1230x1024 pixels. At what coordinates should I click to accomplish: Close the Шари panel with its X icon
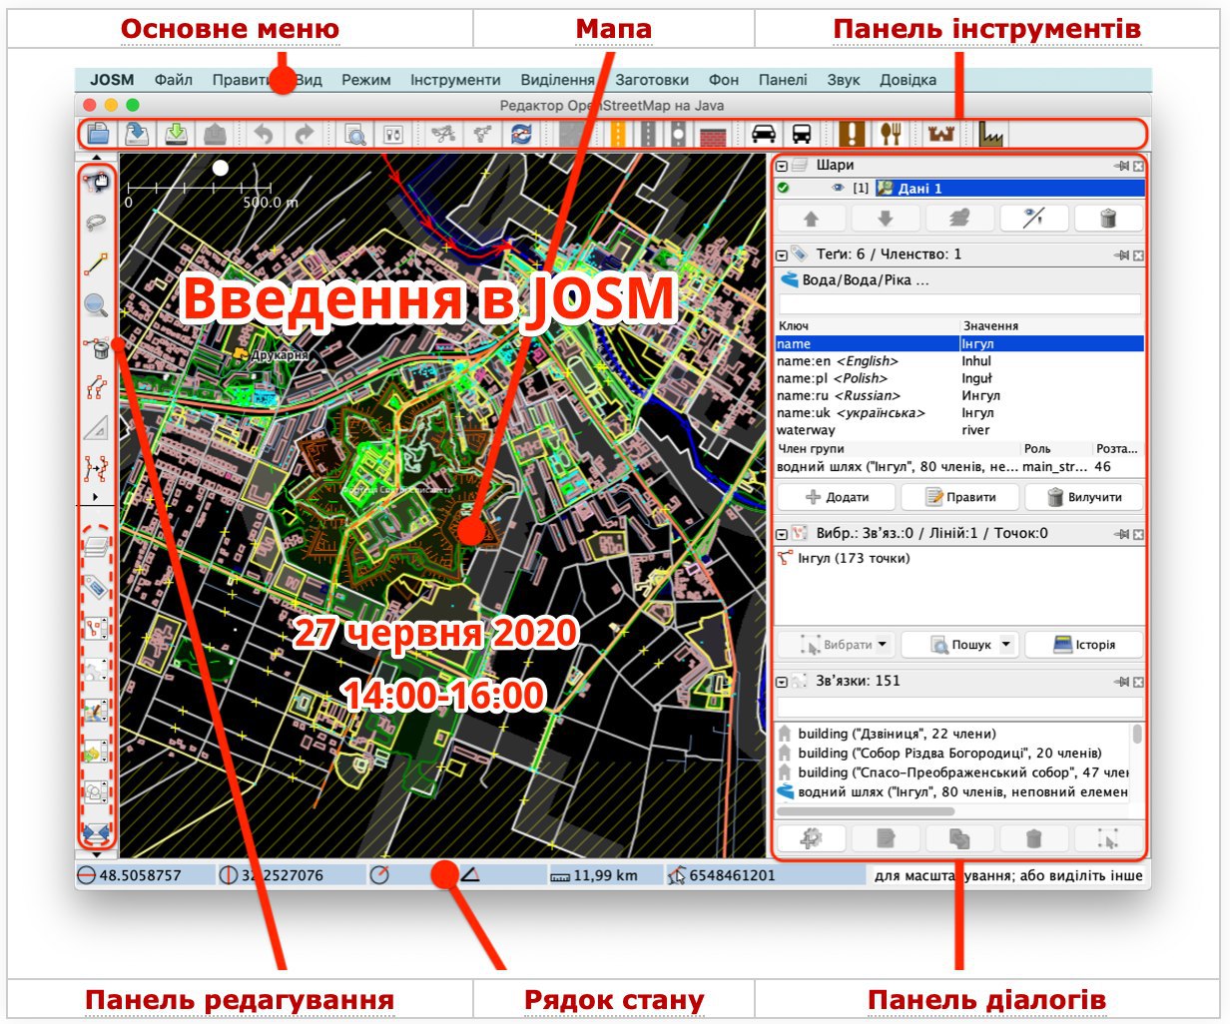[x=1138, y=167]
